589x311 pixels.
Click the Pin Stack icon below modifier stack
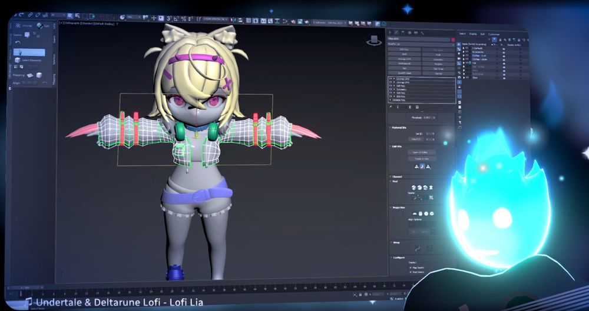click(391, 108)
